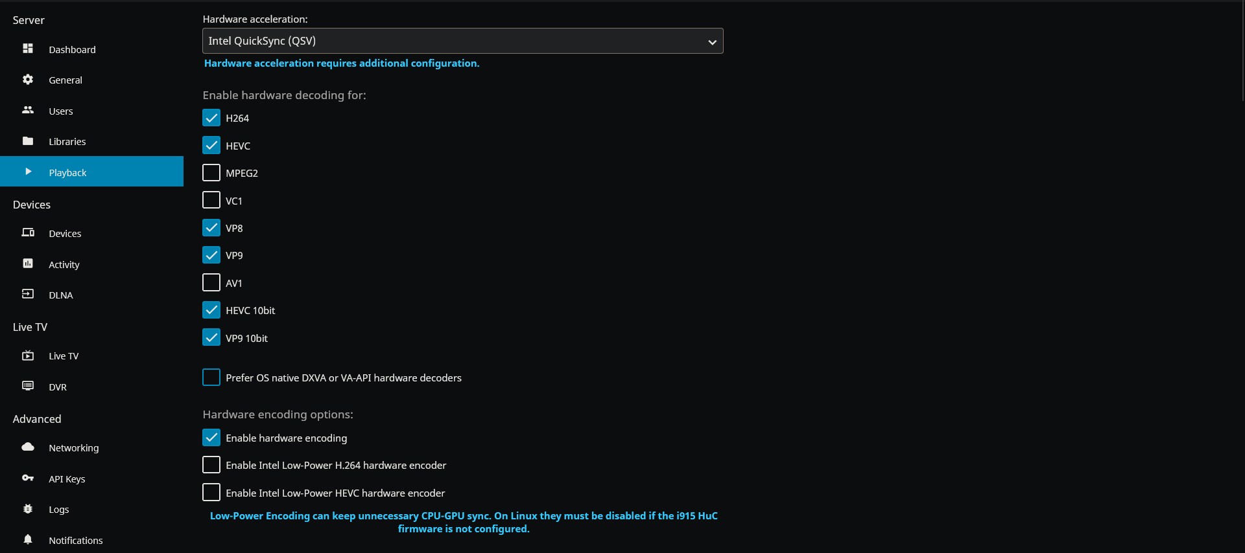Click the Networking cloud icon
Viewport: 1245px width, 553px height.
point(28,447)
